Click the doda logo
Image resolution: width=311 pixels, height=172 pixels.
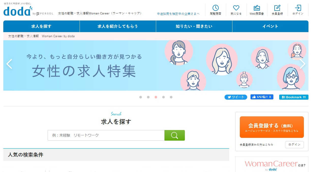tap(18, 11)
